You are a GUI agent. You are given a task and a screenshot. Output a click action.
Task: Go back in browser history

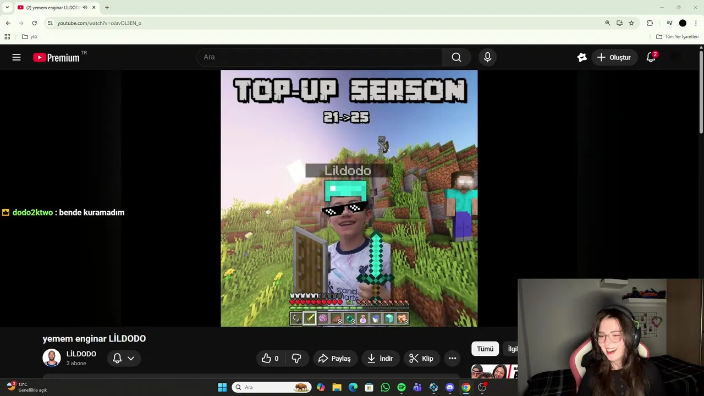coord(8,23)
